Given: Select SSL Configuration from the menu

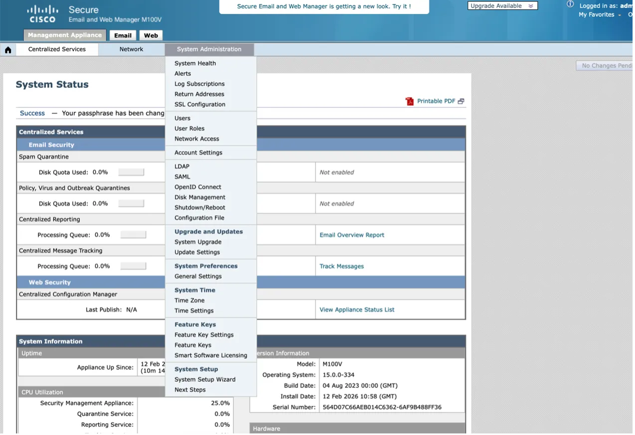Looking at the screenshot, I should click(199, 104).
